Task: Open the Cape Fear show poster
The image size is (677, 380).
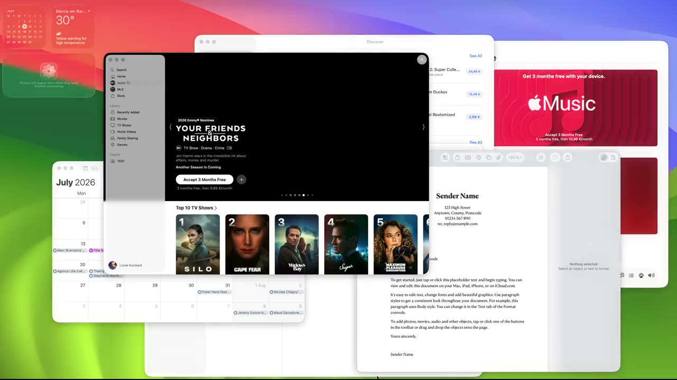Action: (x=247, y=244)
